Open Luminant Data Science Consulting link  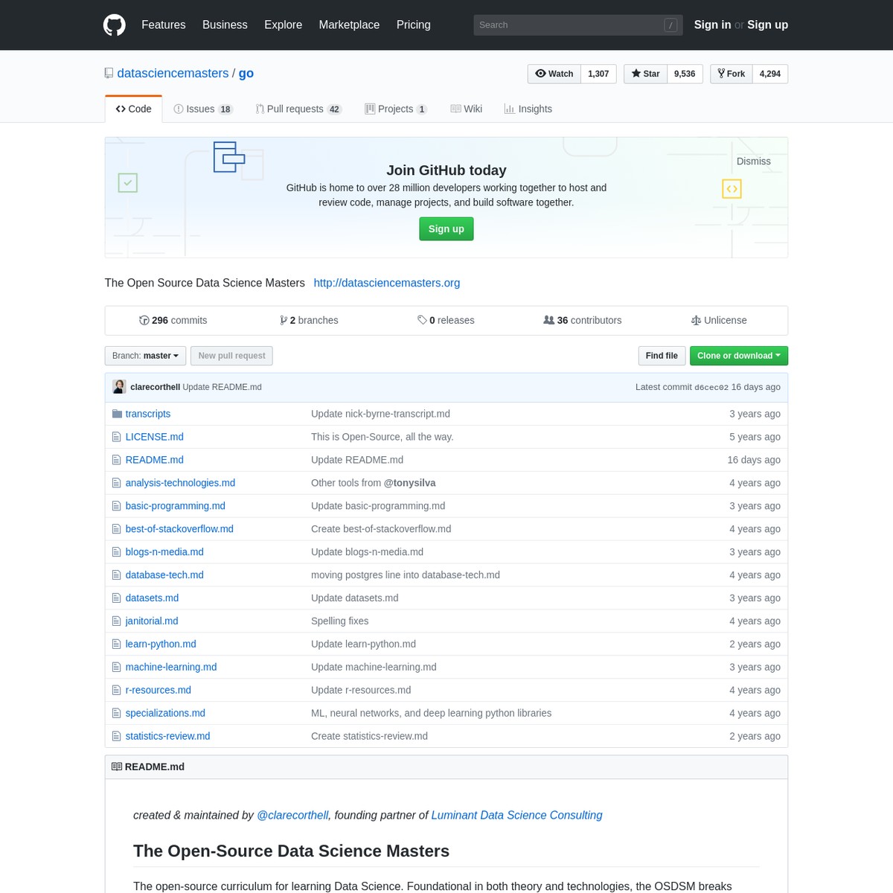516,816
